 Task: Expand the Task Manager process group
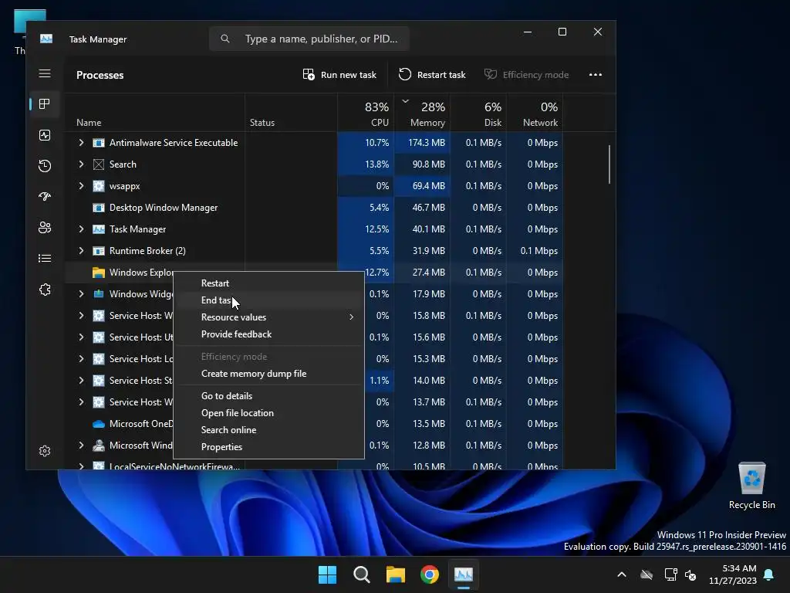pos(81,229)
